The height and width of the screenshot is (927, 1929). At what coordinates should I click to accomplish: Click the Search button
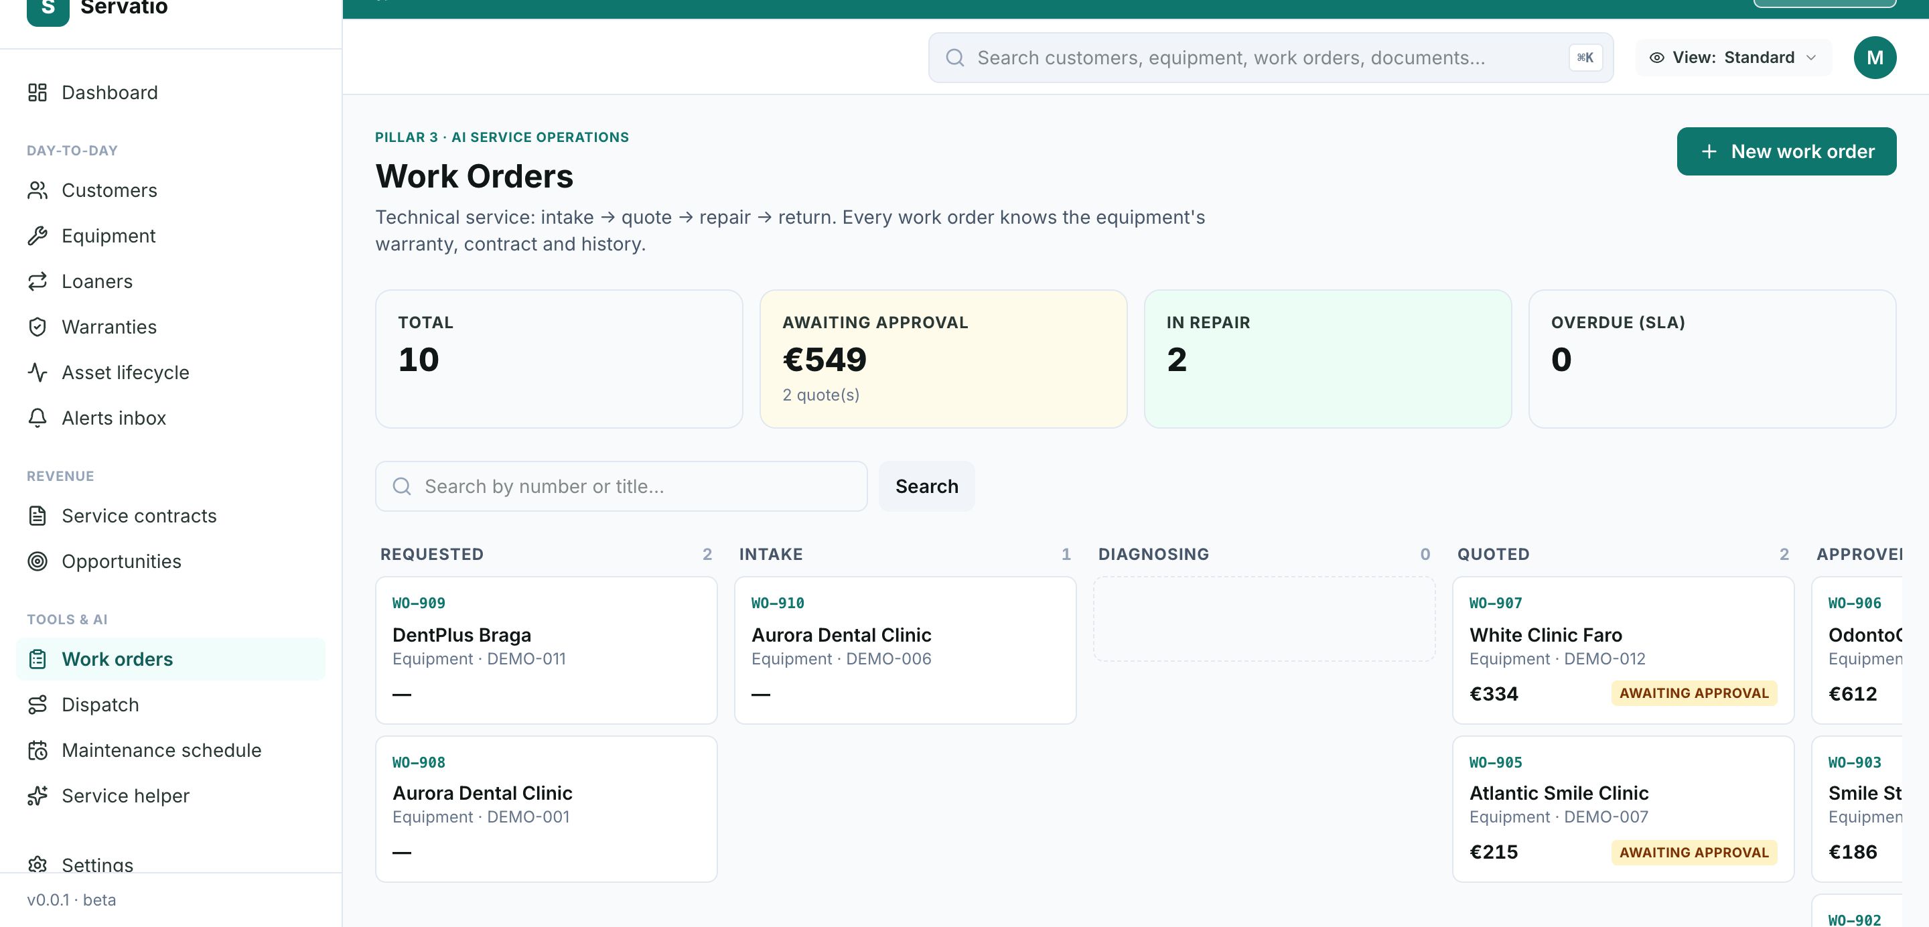926,487
